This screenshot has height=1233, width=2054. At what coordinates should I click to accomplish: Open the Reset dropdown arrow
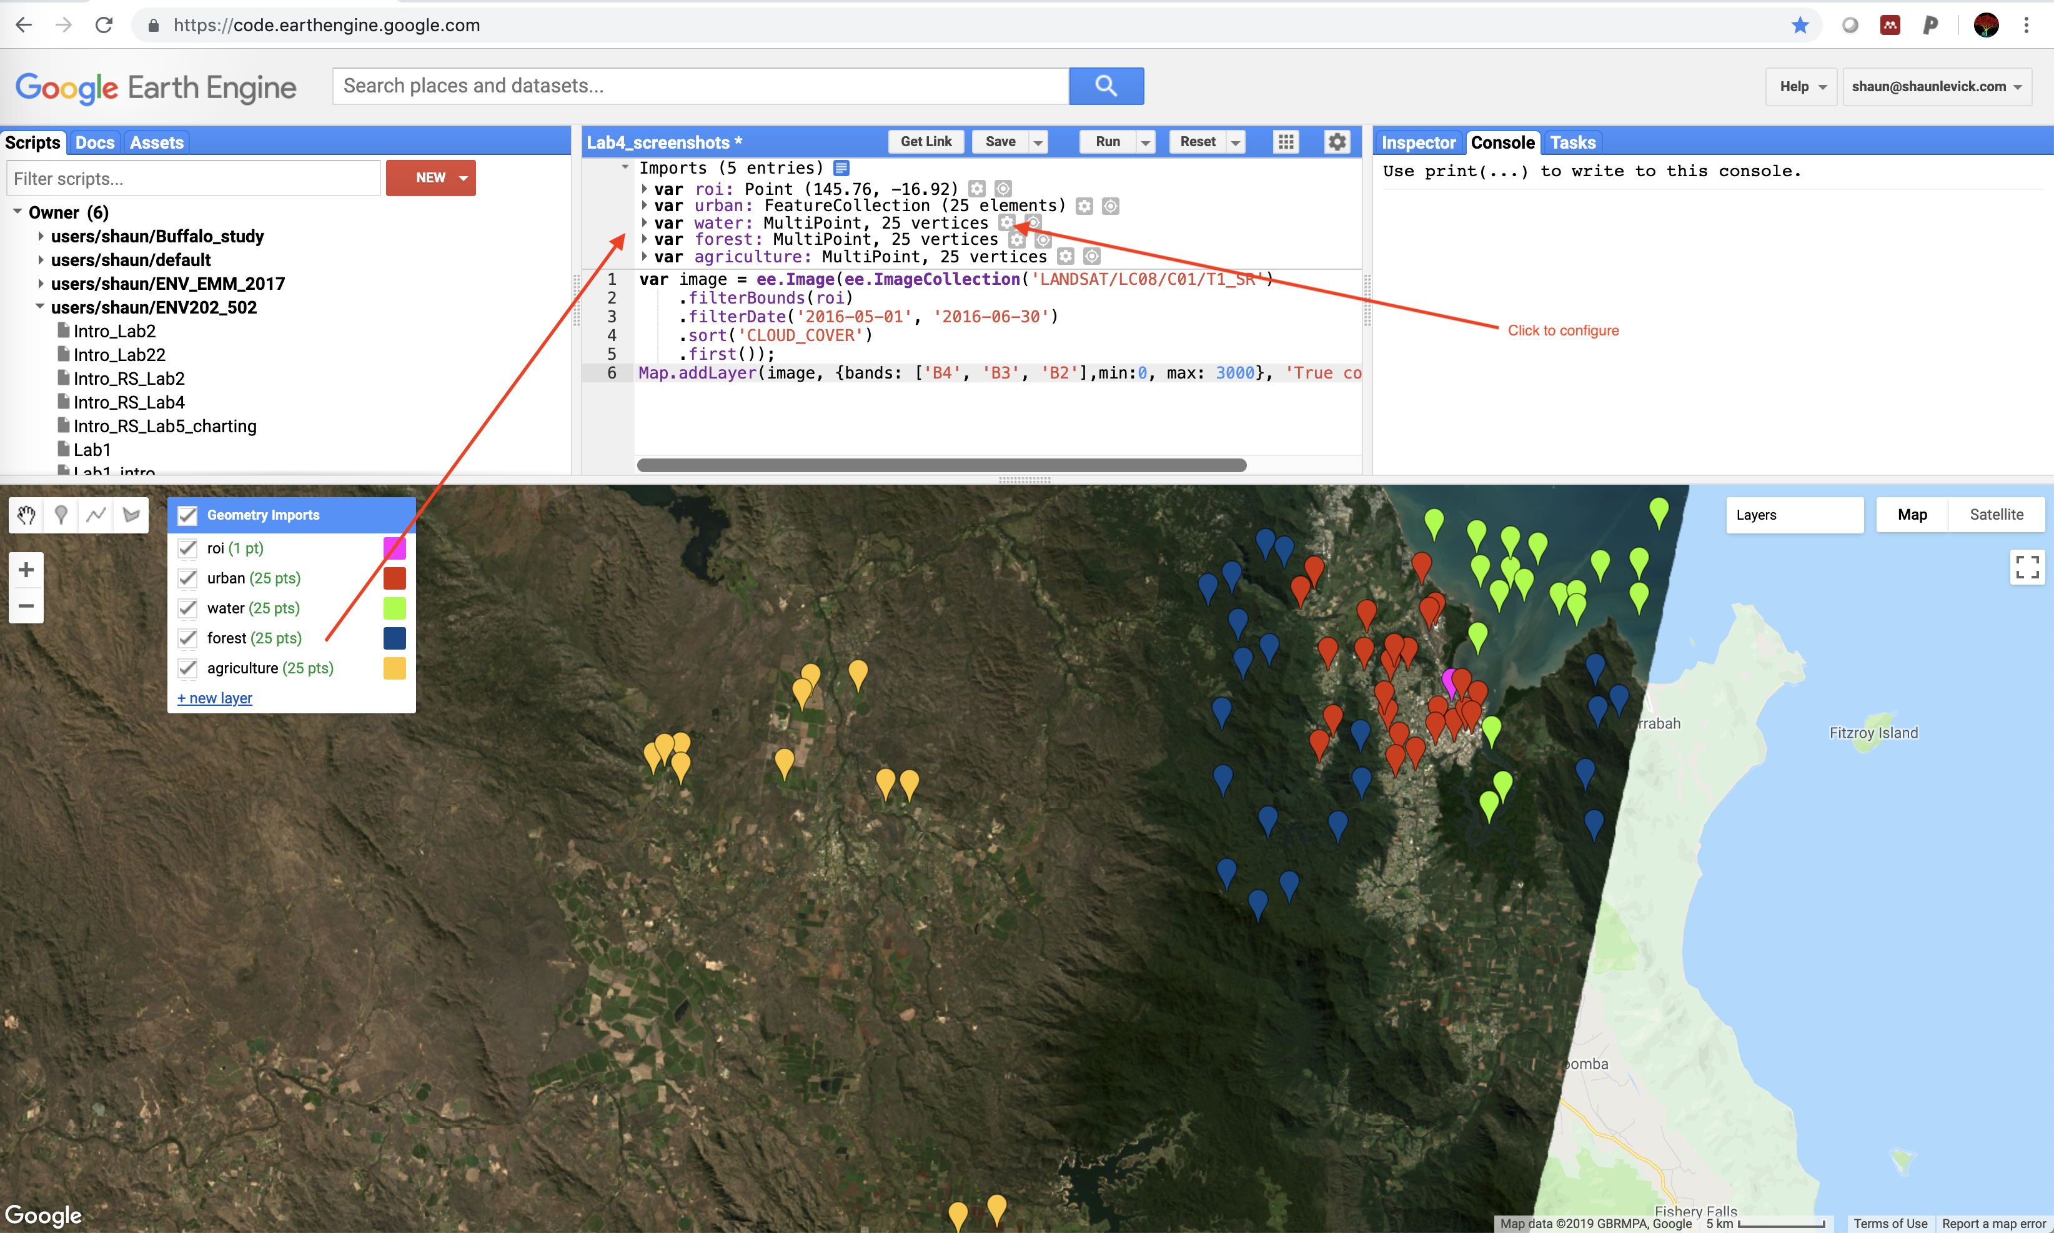click(1236, 142)
